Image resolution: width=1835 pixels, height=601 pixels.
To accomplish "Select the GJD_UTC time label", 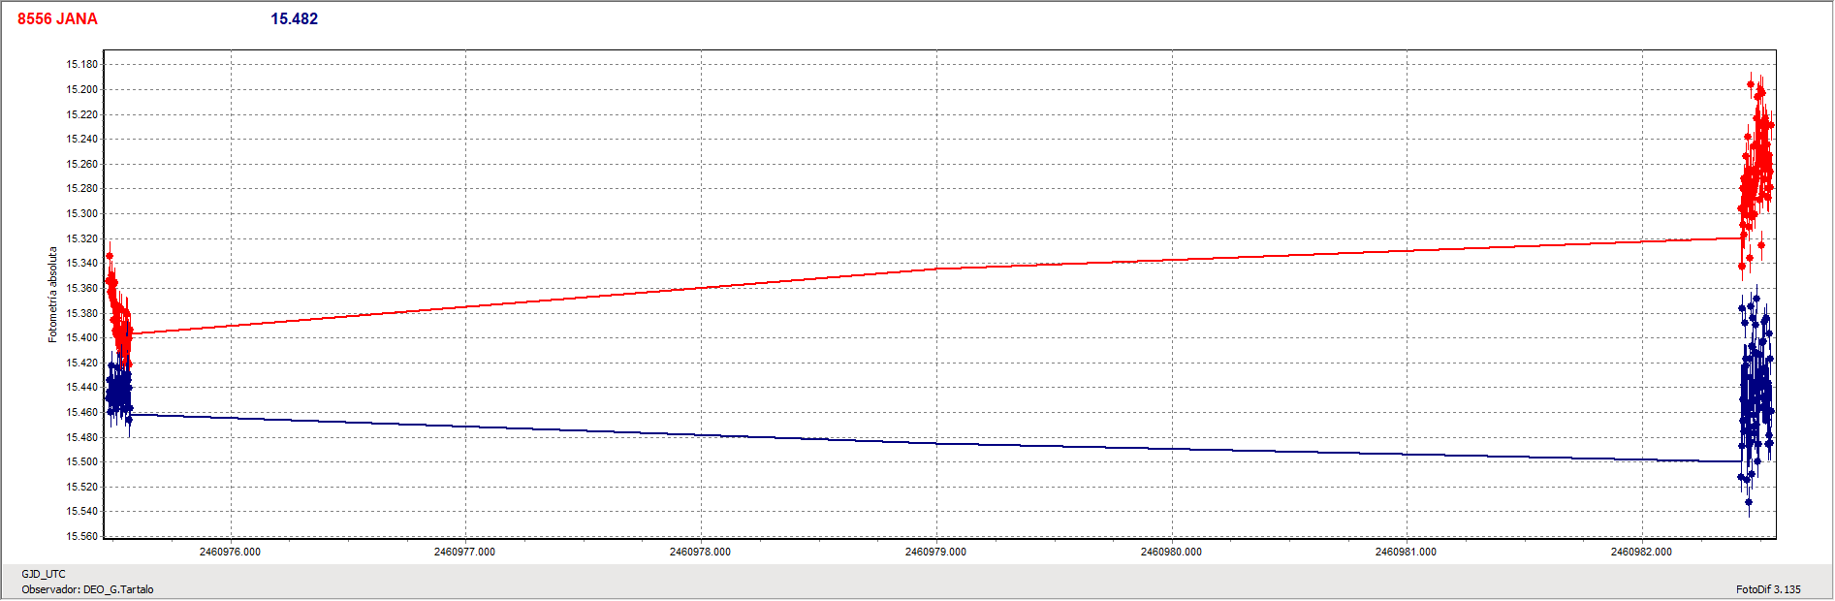I will click(x=44, y=574).
